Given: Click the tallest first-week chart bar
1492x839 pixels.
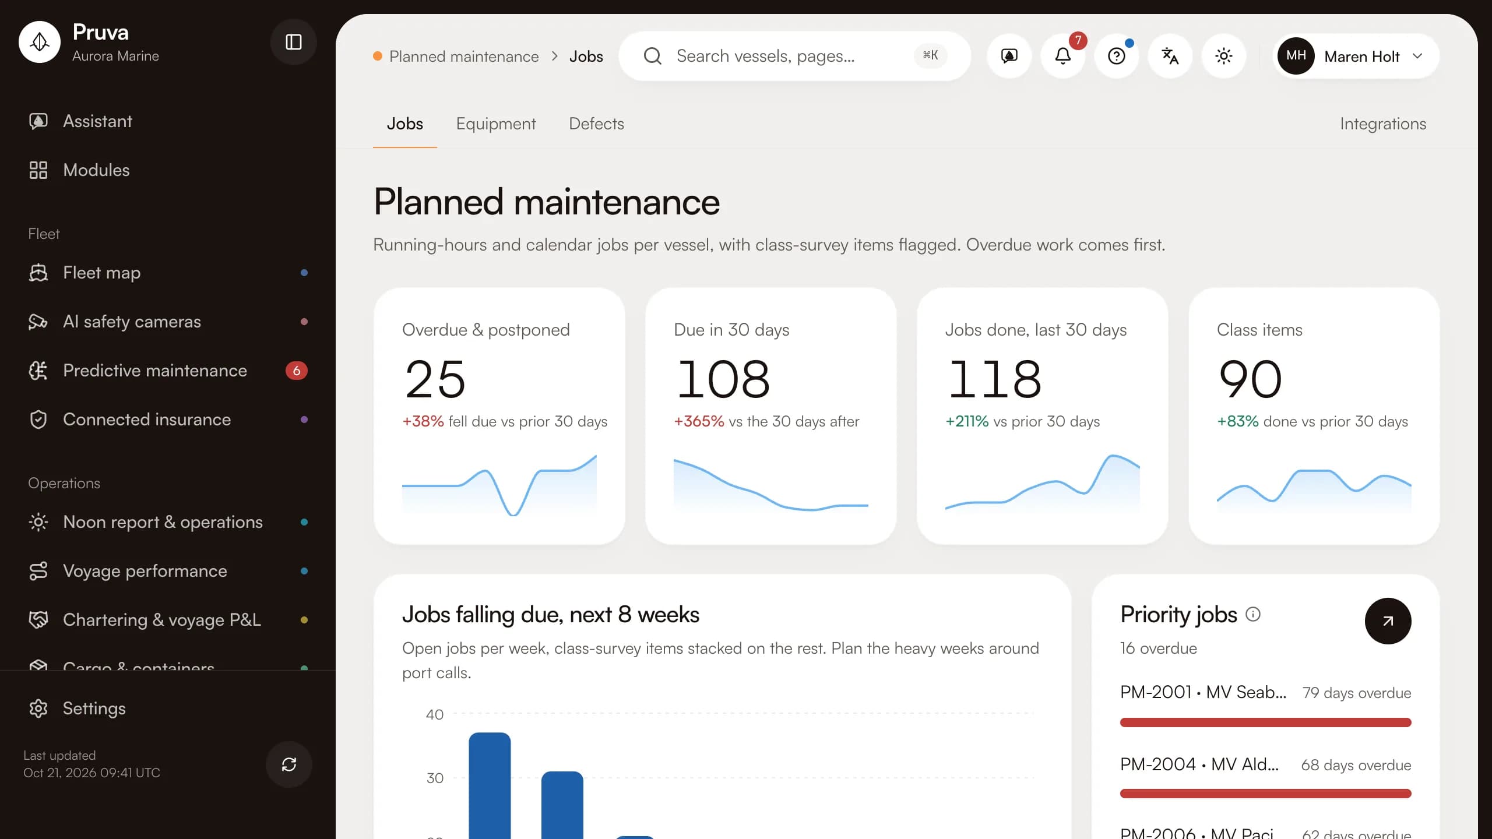Looking at the screenshot, I should click(490, 785).
